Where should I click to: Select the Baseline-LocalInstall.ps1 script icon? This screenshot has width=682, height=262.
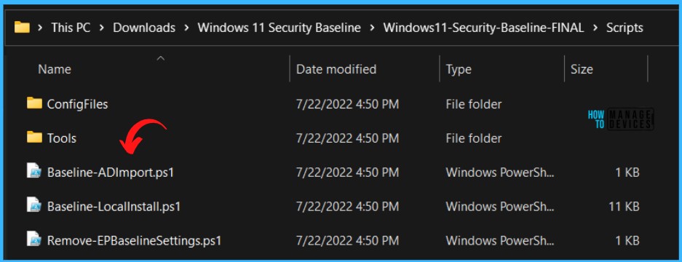[34, 205]
